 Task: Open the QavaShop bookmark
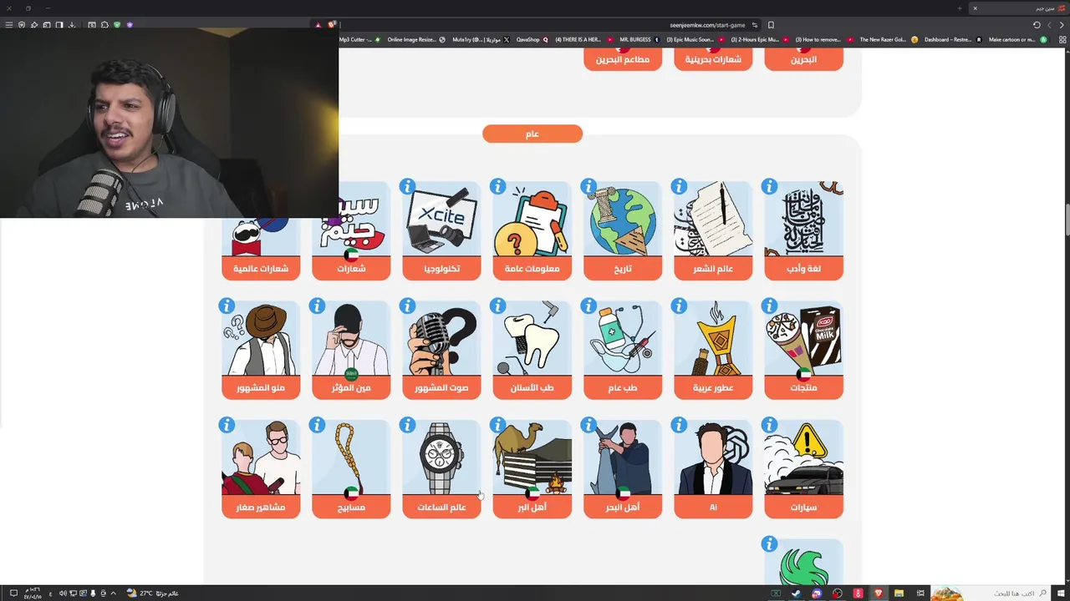(532, 39)
